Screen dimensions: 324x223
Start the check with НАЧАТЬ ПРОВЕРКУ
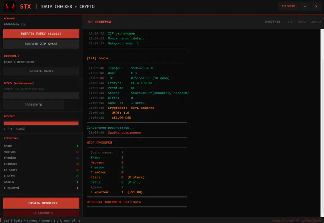tap(41, 203)
